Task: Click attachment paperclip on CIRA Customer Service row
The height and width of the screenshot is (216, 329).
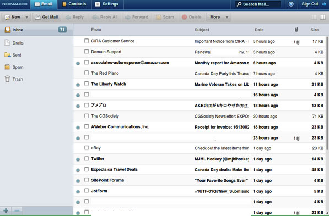Action: coord(298,42)
